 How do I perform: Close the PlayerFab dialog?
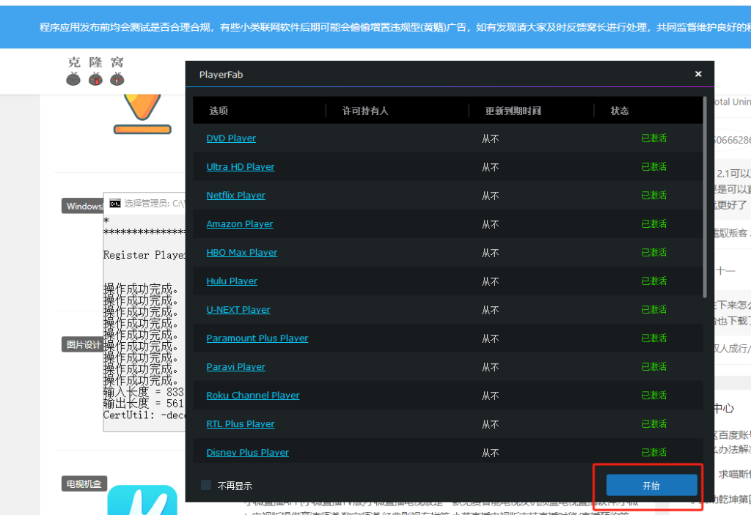pyautogui.click(x=698, y=74)
